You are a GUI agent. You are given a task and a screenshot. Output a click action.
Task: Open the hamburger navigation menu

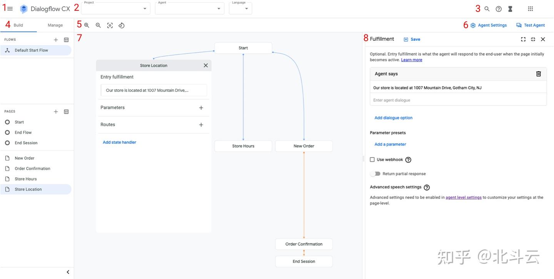point(10,8)
